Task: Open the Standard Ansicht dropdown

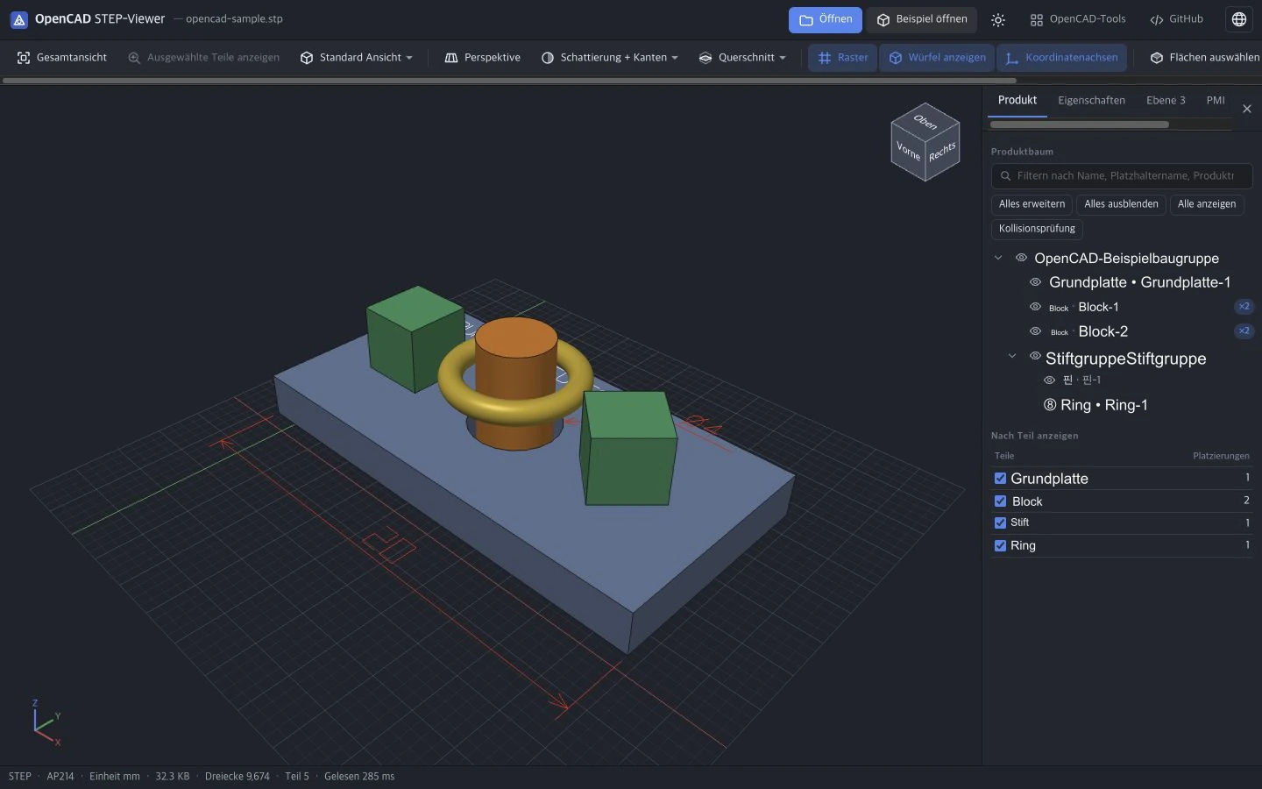Action: 357,58
